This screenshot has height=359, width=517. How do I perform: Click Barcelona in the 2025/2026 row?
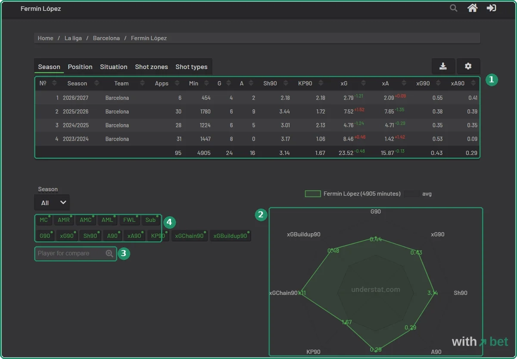[x=117, y=112]
